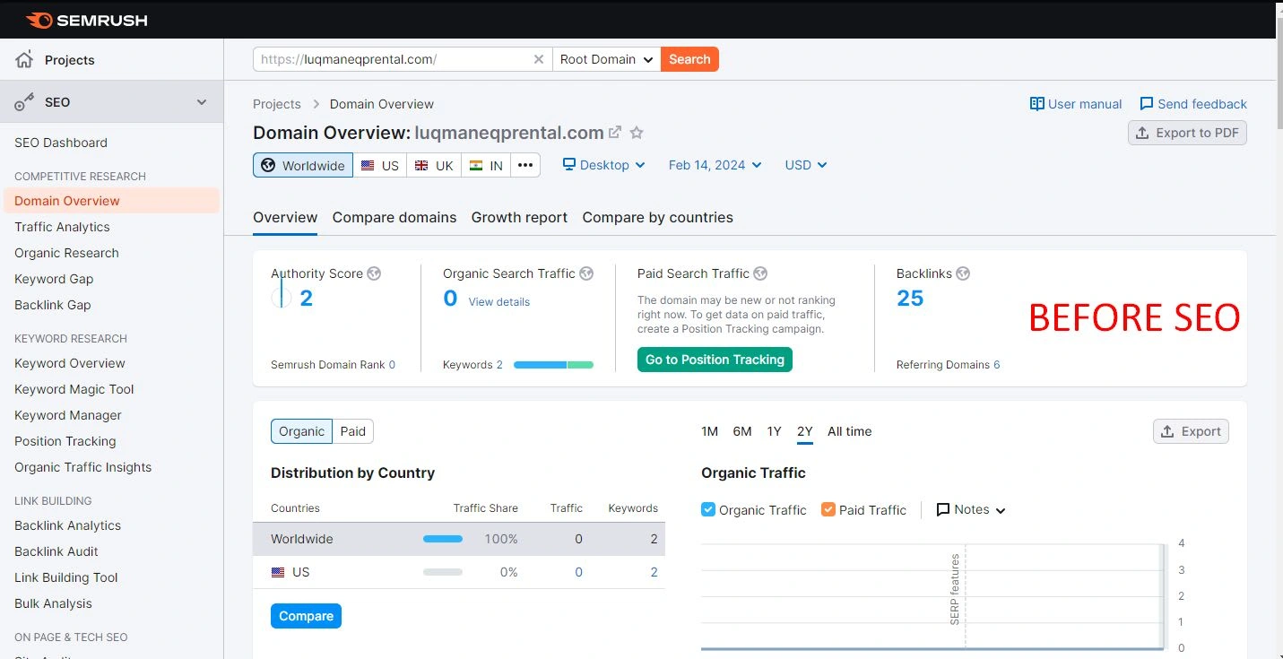The width and height of the screenshot is (1283, 659).
Task: Select the Worldwide database
Action: [303, 166]
